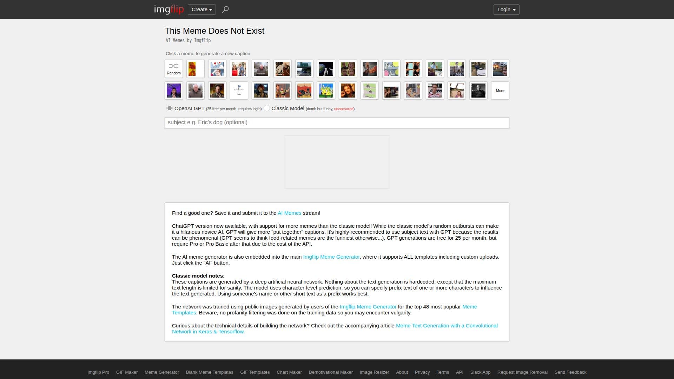
Task: Follow the Imgflip Meme Generator link after 'embedded into the main'
Action: click(x=331, y=257)
